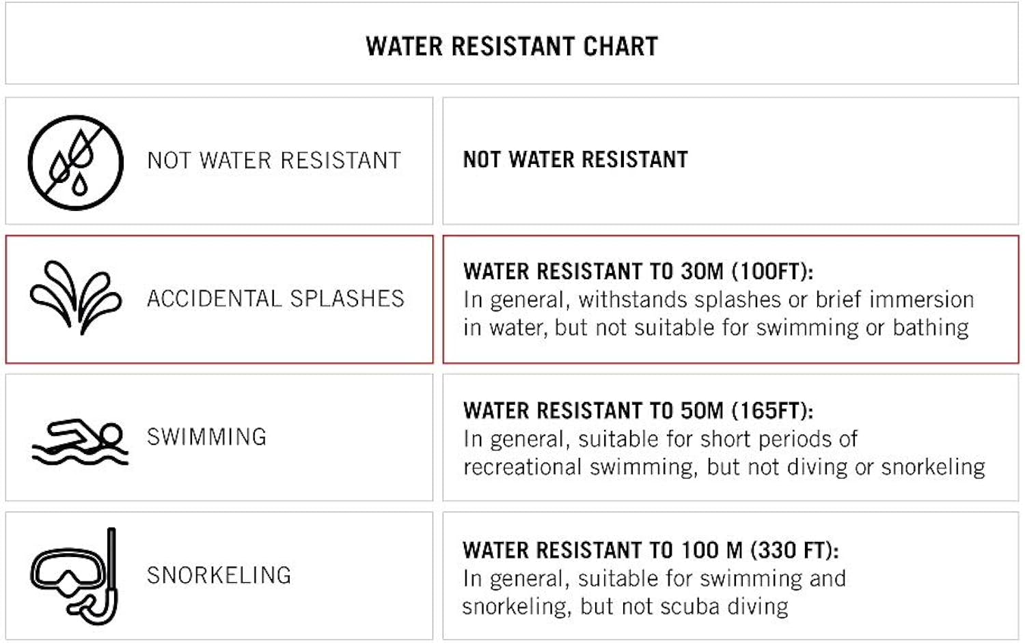The height and width of the screenshot is (643, 1025).
Task: Click 'not suitable for swimming or bathing' line
Action: tap(715, 328)
